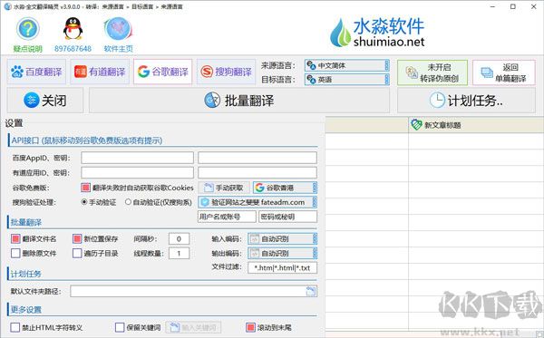Click 返回单篇翻译 button
Screen dimensions: 544x338
click(x=504, y=72)
